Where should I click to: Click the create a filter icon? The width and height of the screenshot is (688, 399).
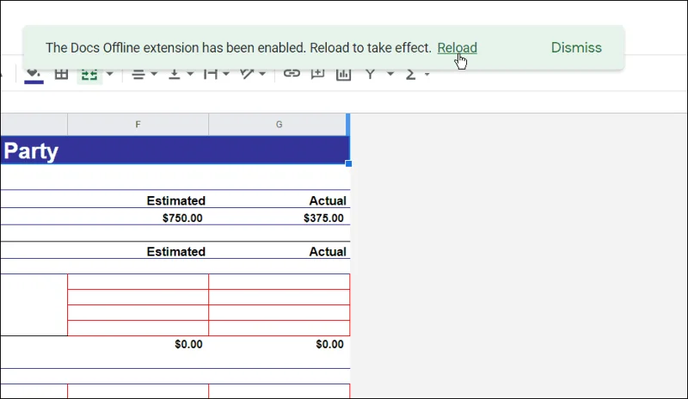371,74
